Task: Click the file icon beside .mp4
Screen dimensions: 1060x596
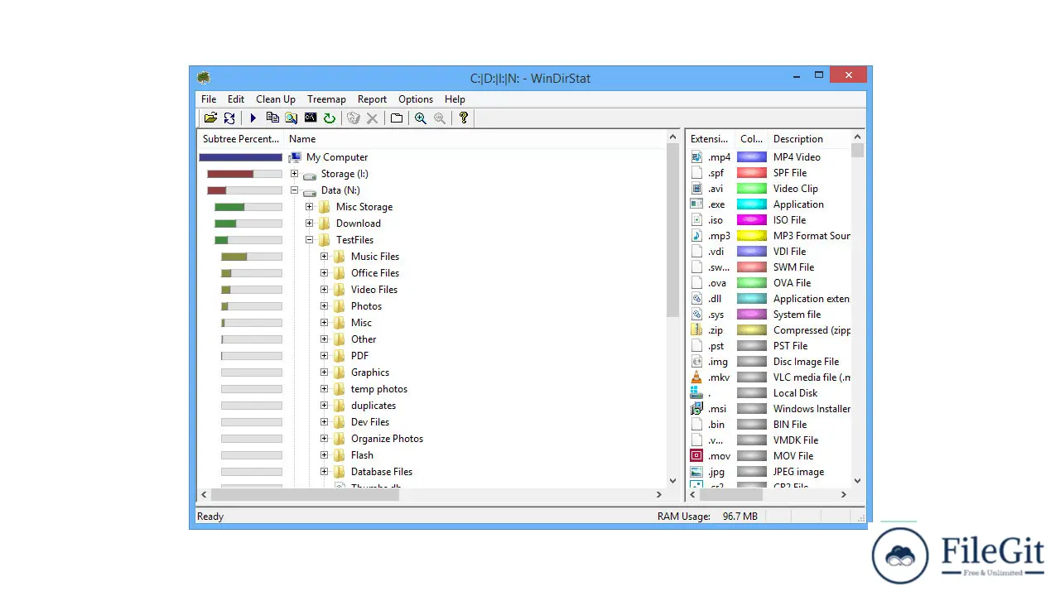Action: pyautogui.click(x=696, y=157)
